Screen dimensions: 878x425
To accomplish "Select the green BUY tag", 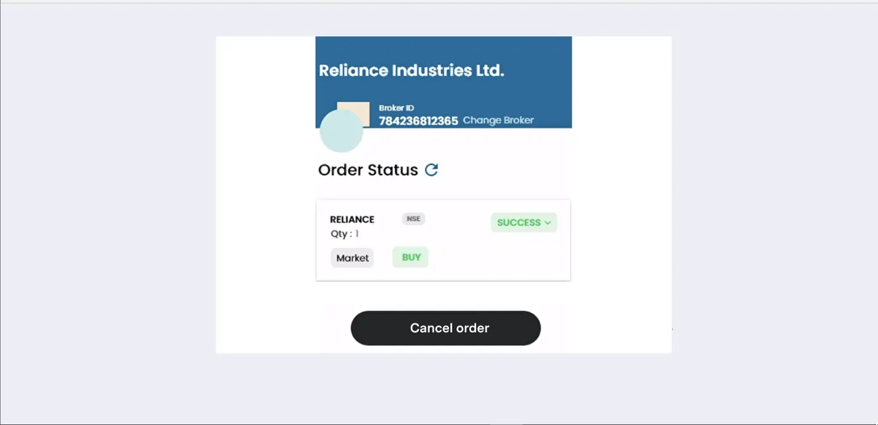I will tap(411, 257).
